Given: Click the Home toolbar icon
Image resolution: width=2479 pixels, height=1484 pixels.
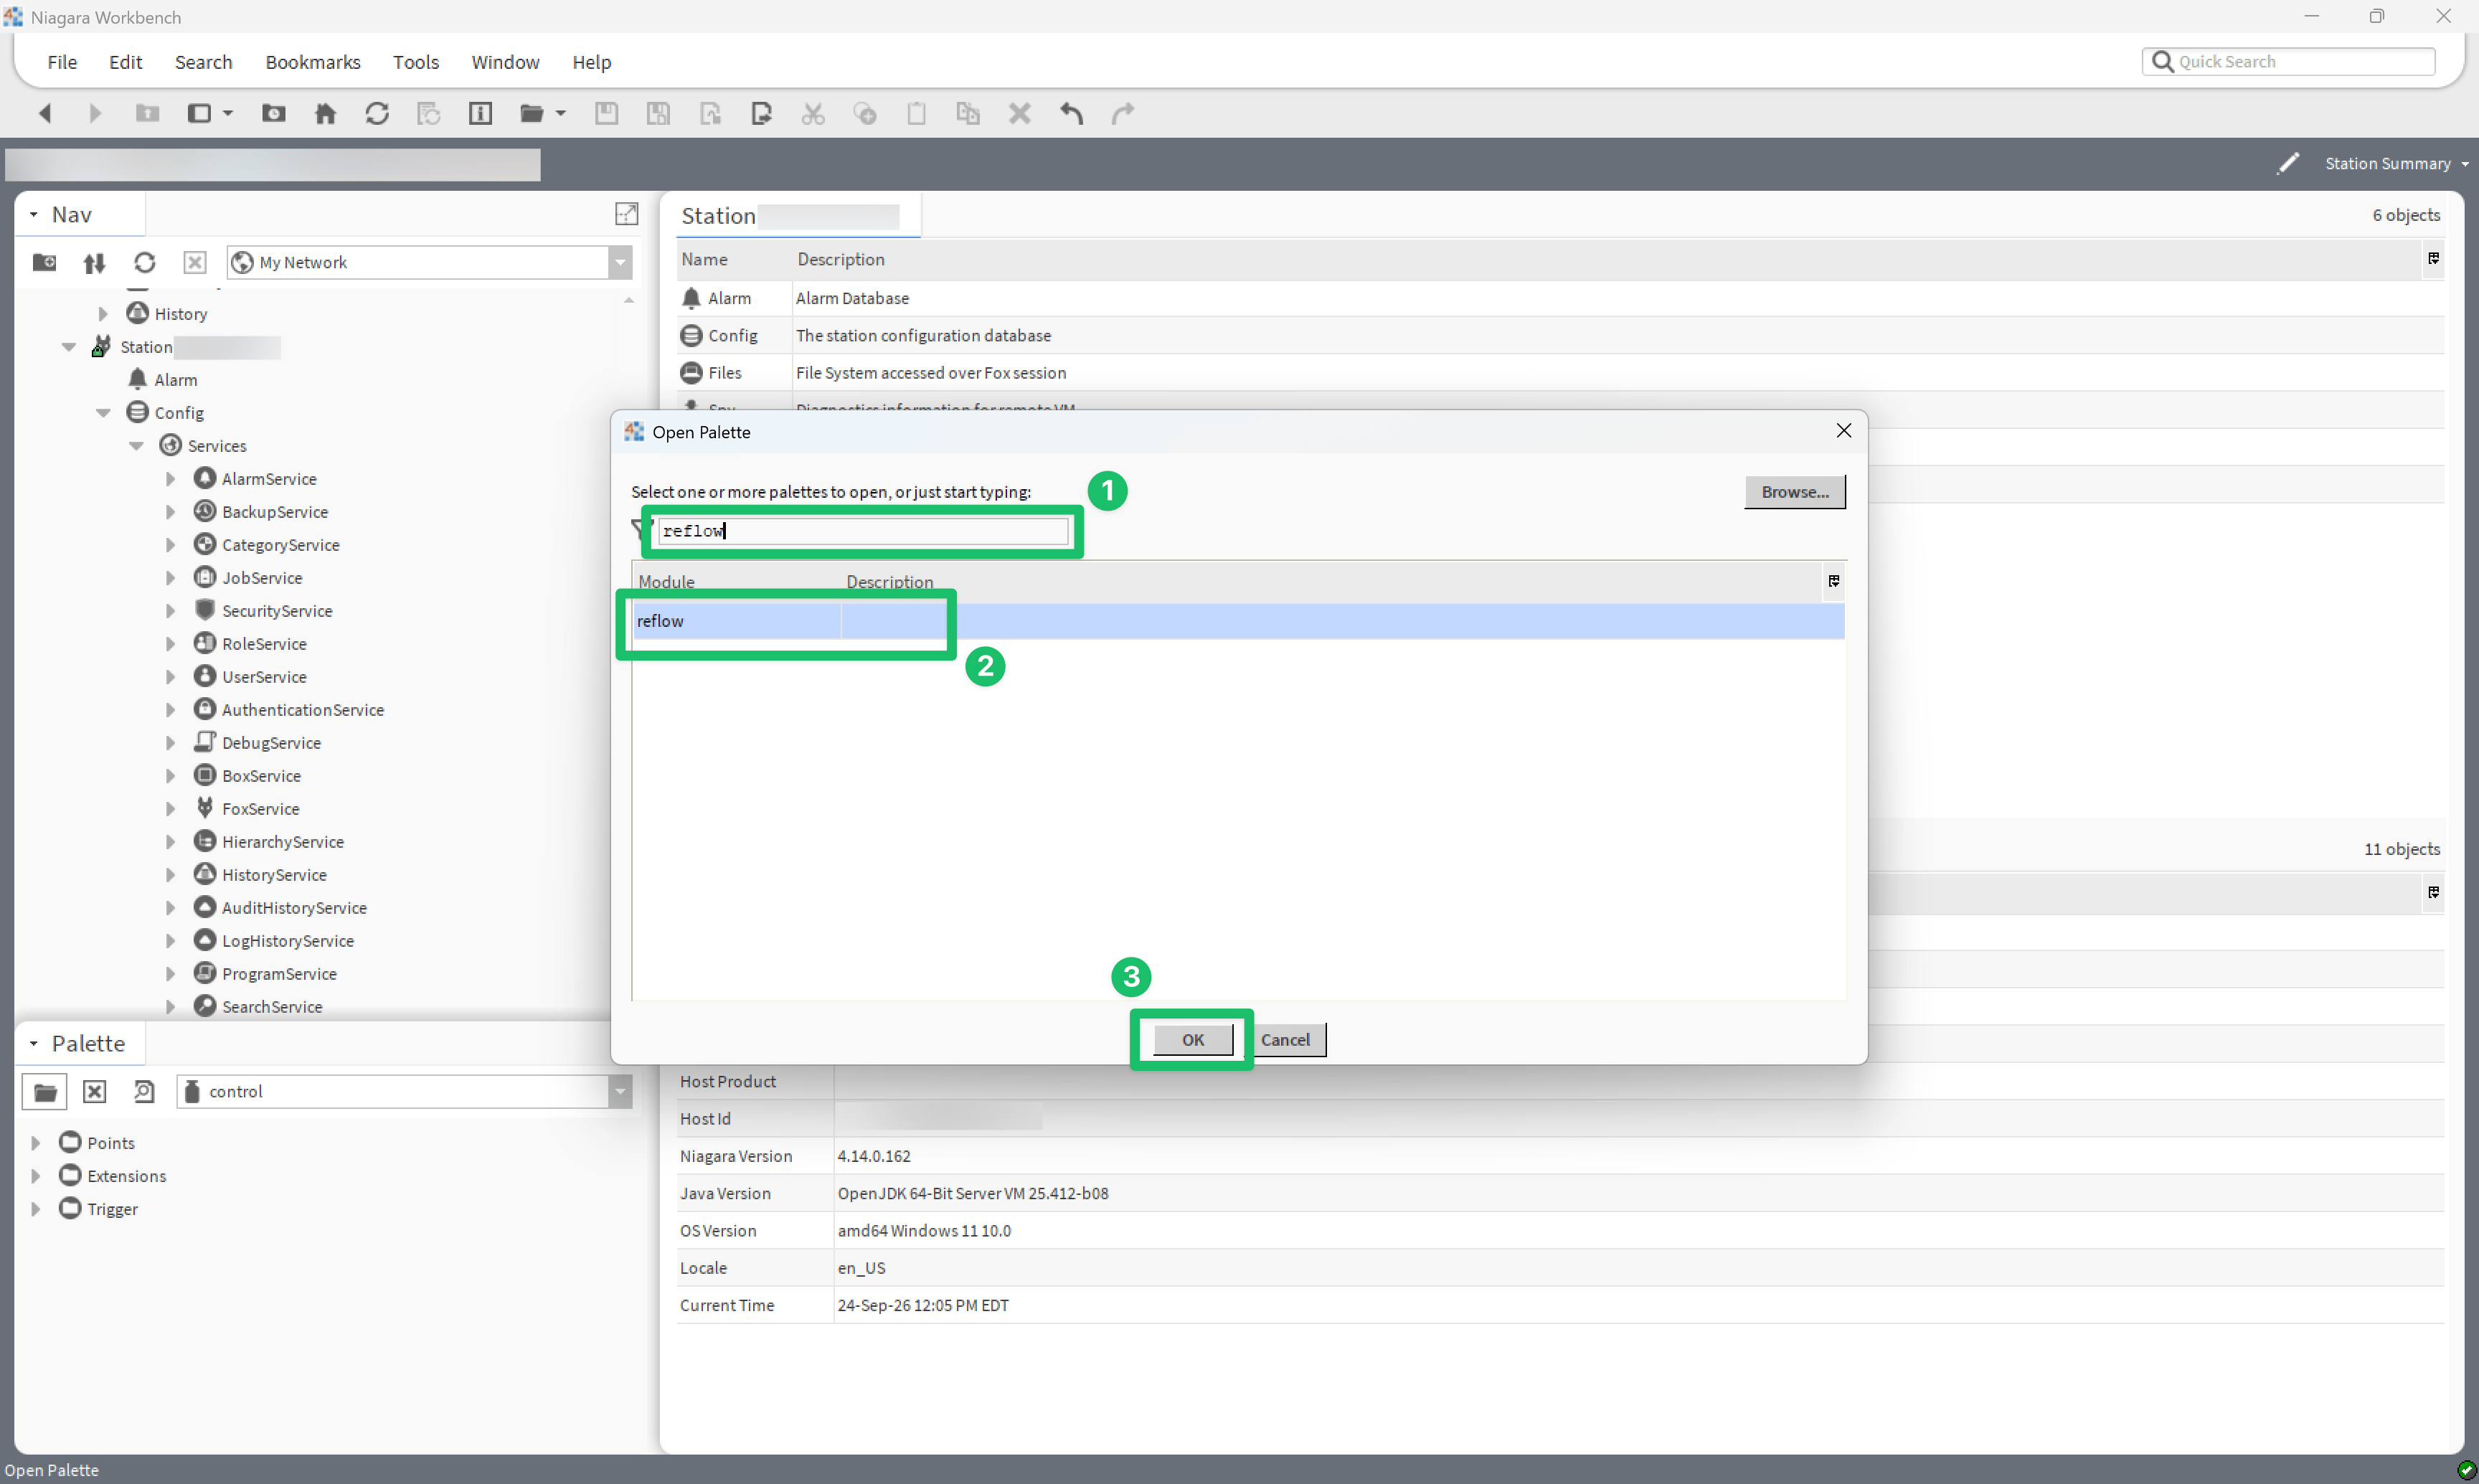Looking at the screenshot, I should 325,114.
